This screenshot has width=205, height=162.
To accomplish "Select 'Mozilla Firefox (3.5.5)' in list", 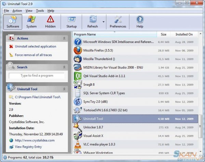I will coord(98,50).
